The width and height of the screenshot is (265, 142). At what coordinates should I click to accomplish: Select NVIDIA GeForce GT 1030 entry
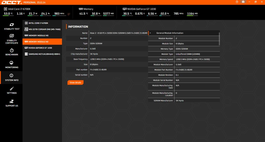tap(42, 48)
